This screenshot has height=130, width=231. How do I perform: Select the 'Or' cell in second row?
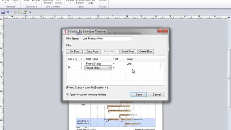[73, 68]
